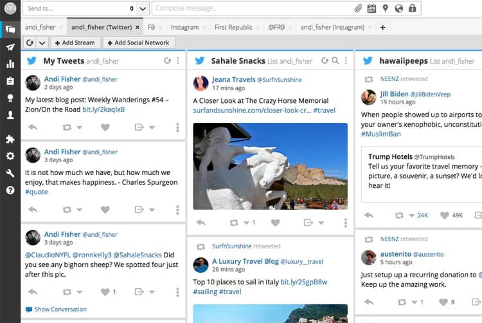482x323 pixels.
Task: Open the Tools wrench icon
Action: tap(10, 173)
